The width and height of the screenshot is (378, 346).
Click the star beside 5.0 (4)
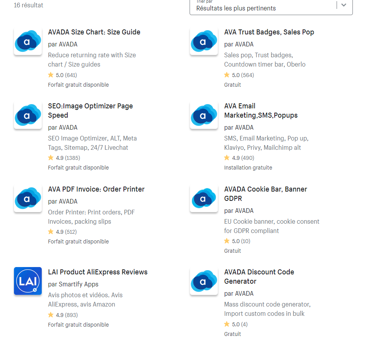click(227, 324)
